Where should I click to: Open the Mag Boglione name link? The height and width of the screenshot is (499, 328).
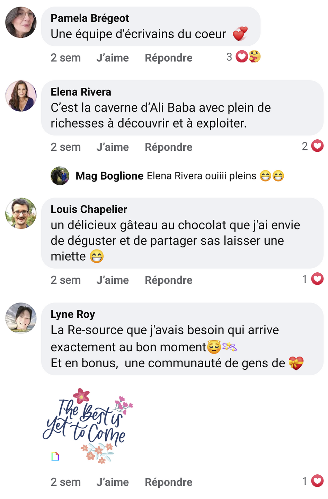[x=109, y=176]
